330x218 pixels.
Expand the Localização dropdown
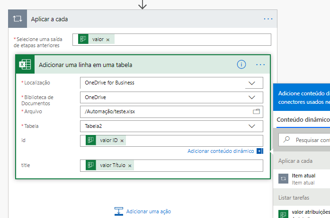click(x=252, y=83)
